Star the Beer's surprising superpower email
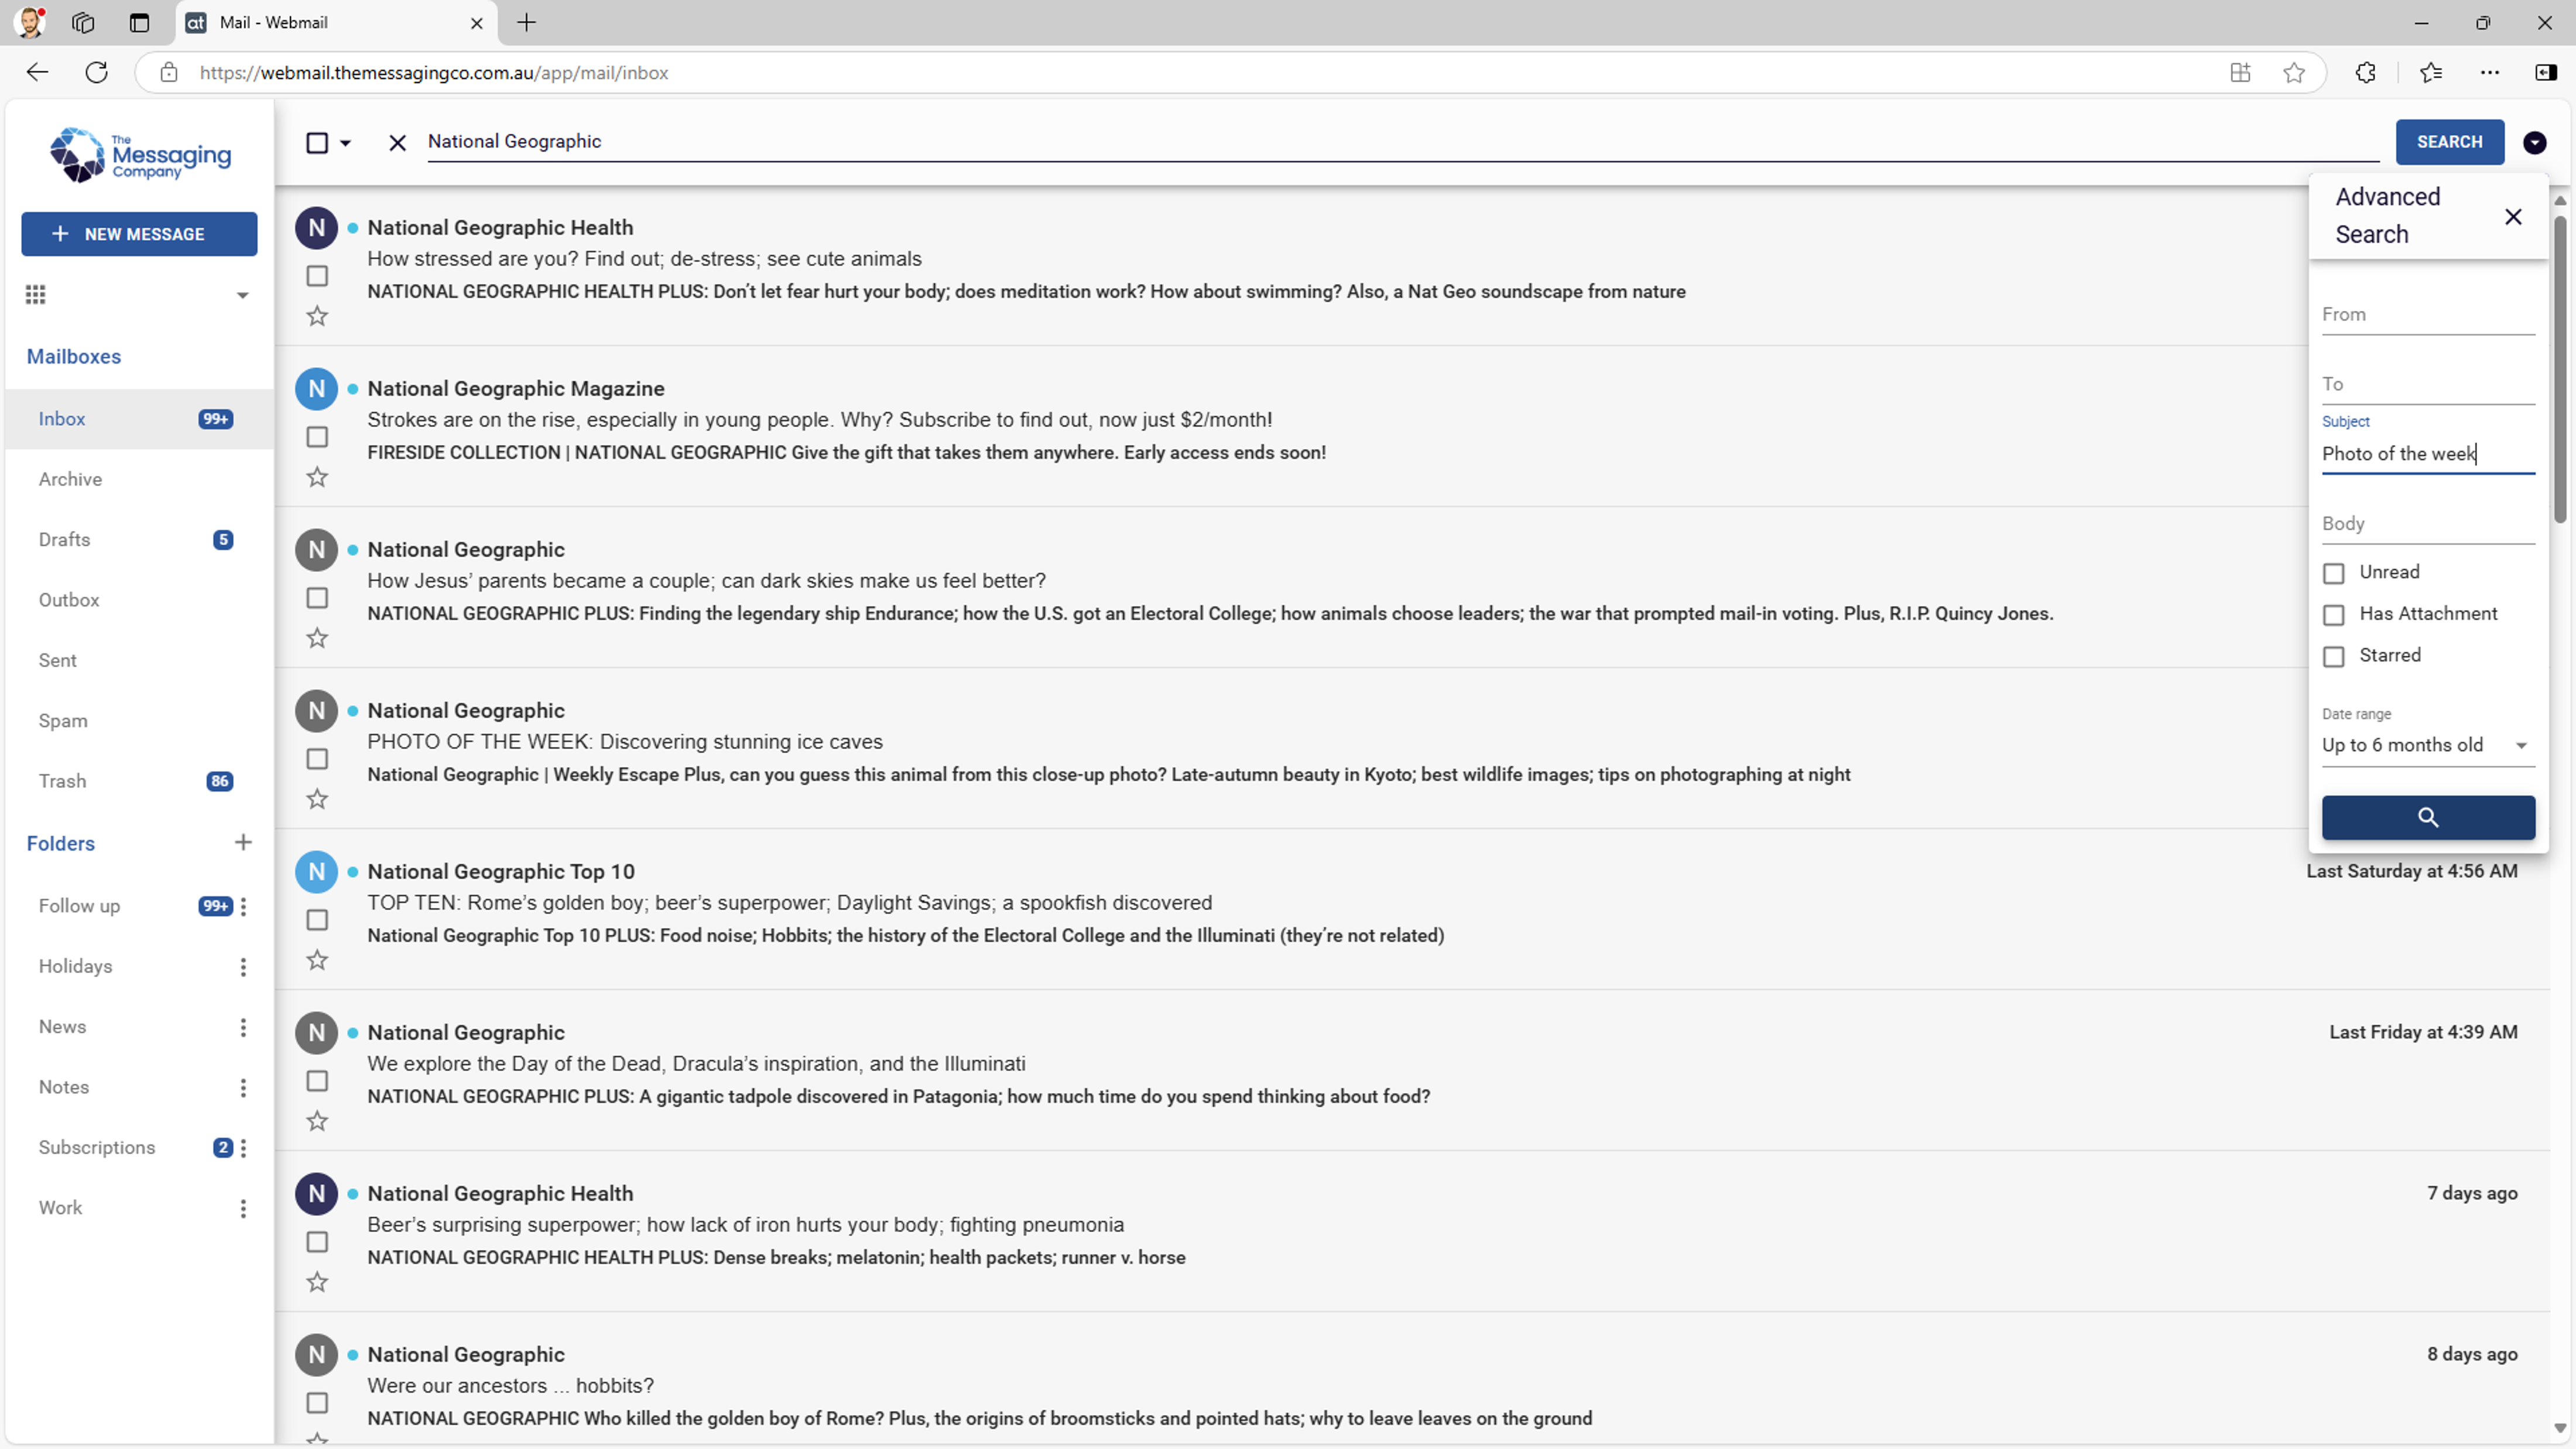This screenshot has width=2576, height=1449. tap(317, 1282)
